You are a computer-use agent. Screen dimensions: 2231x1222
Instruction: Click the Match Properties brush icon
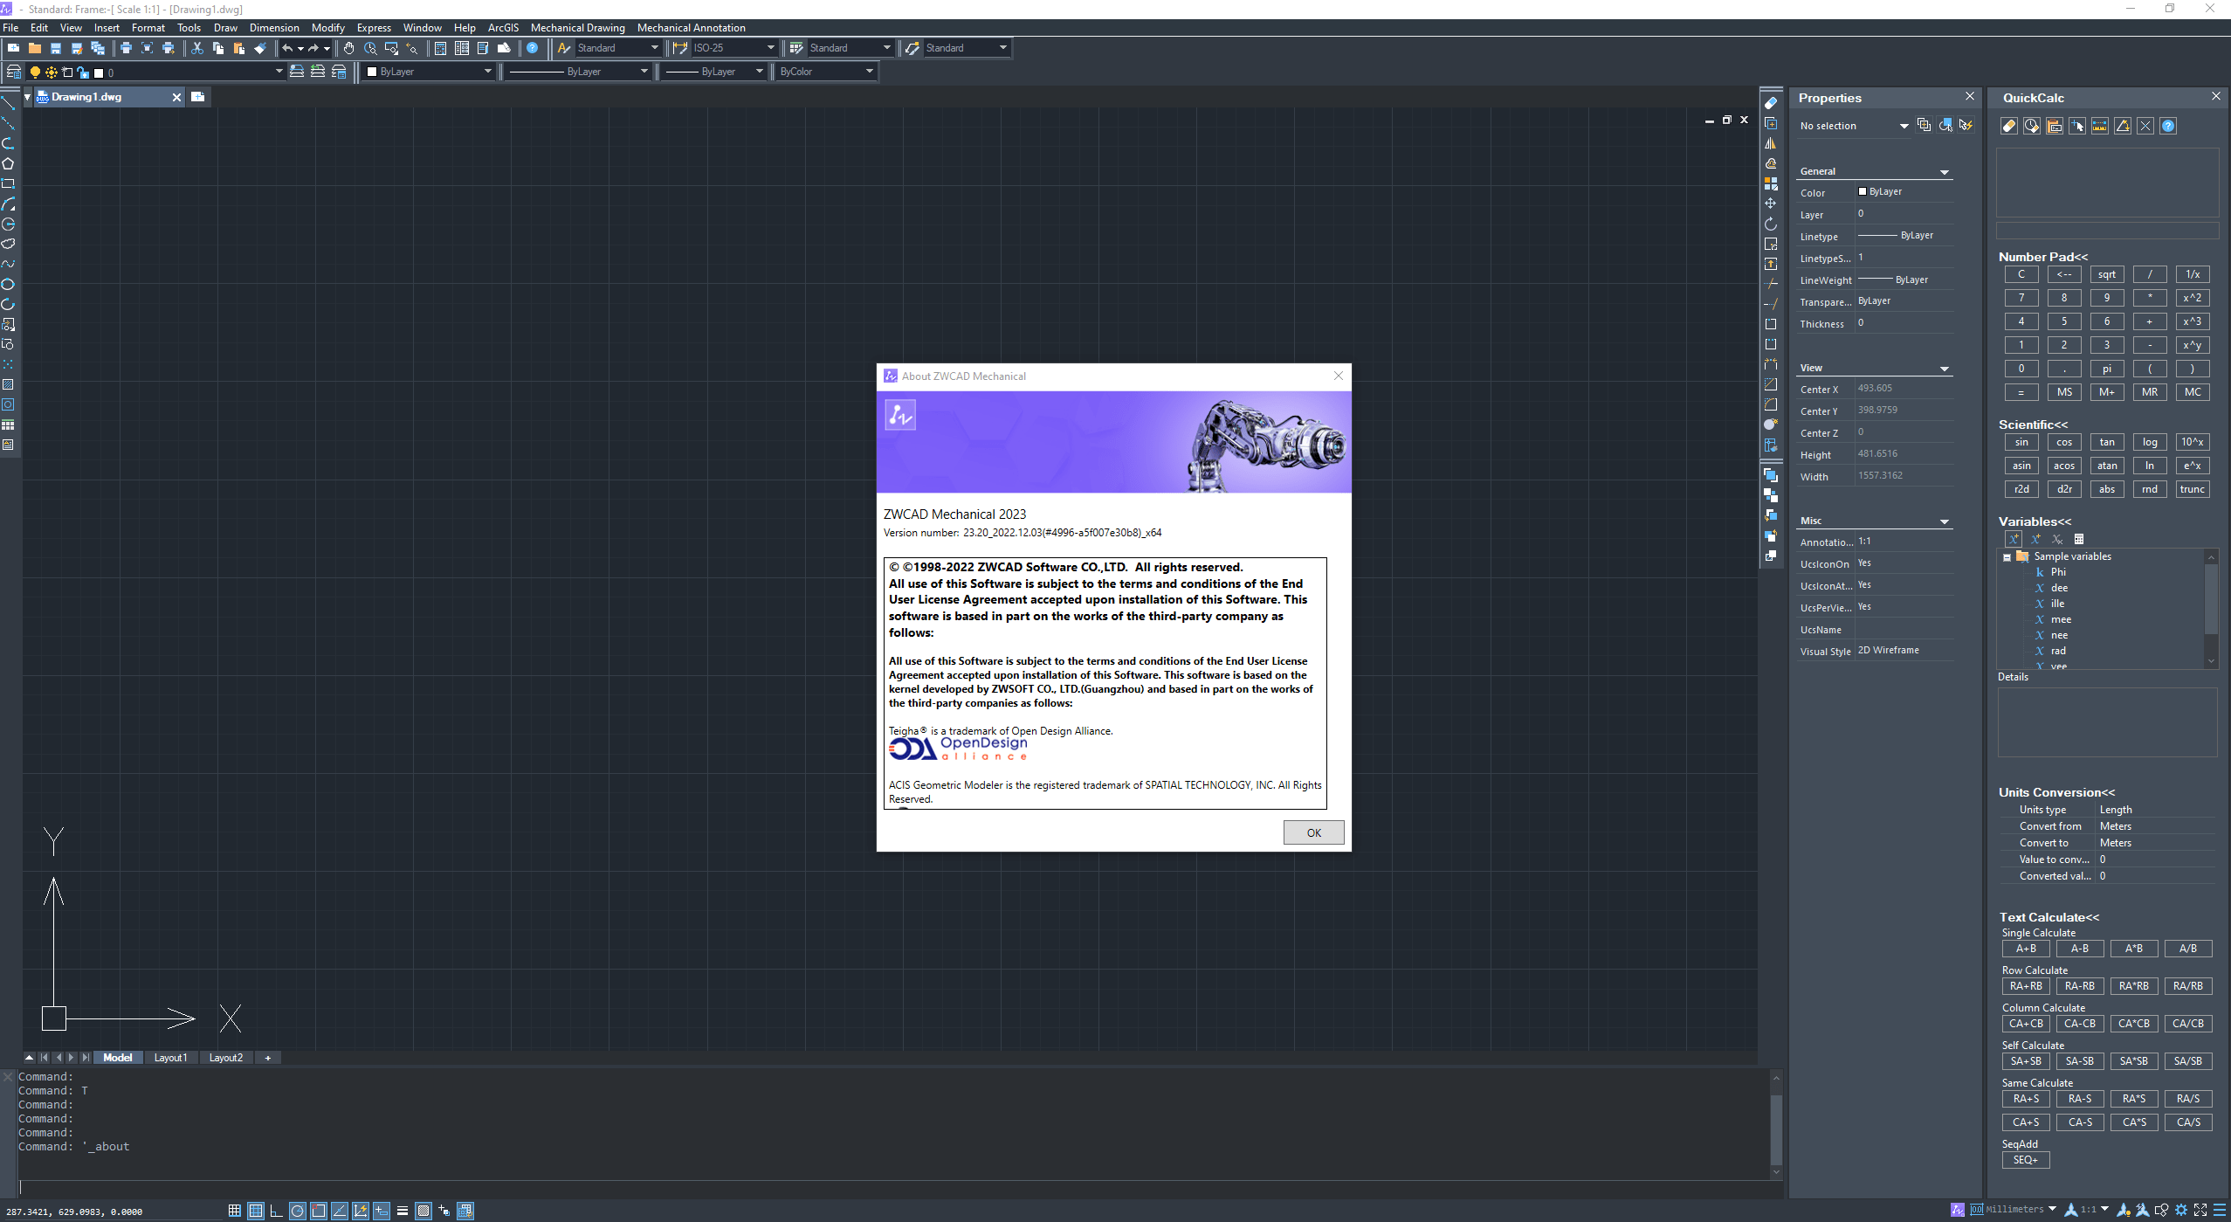point(260,48)
